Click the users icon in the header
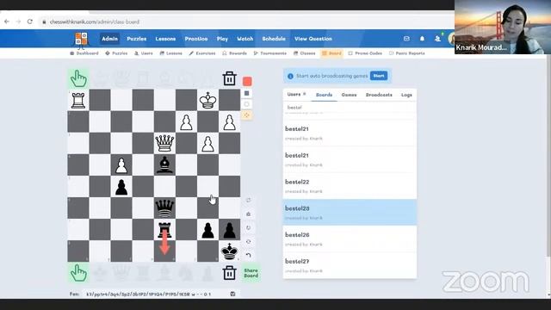 pyautogui.click(x=437, y=39)
